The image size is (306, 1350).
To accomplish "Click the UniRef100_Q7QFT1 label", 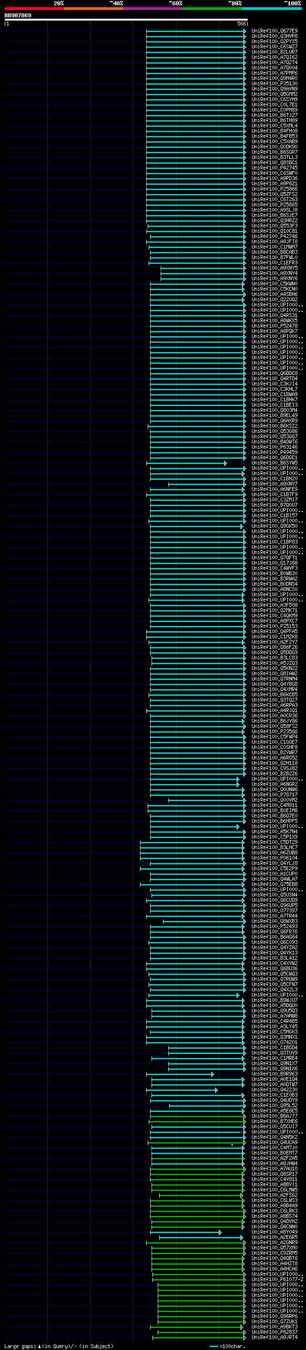I will click(x=274, y=557).
